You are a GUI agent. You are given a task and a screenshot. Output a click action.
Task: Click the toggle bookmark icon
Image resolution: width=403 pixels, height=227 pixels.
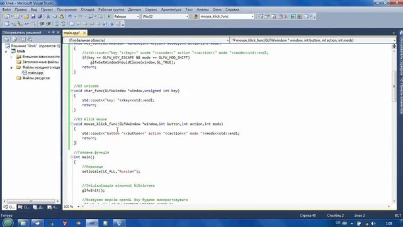(x=72, y=24)
